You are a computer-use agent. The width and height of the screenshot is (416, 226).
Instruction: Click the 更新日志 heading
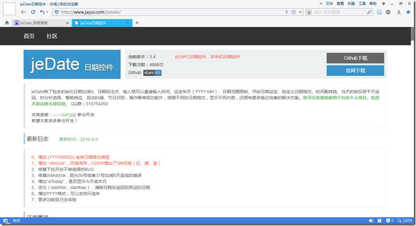(37, 139)
